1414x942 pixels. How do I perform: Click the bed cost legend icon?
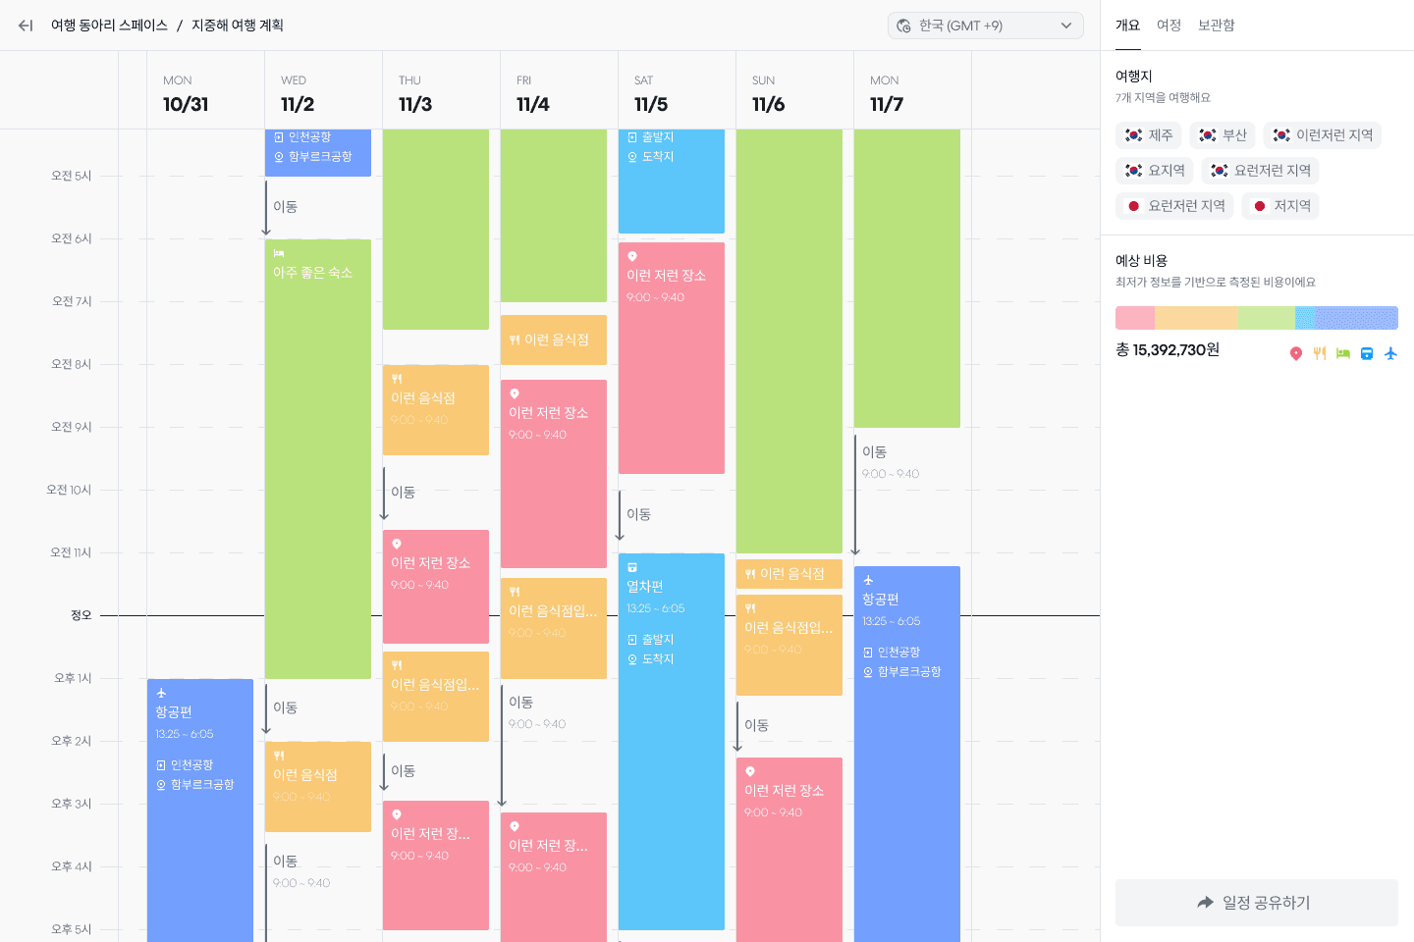pyautogui.click(x=1342, y=353)
